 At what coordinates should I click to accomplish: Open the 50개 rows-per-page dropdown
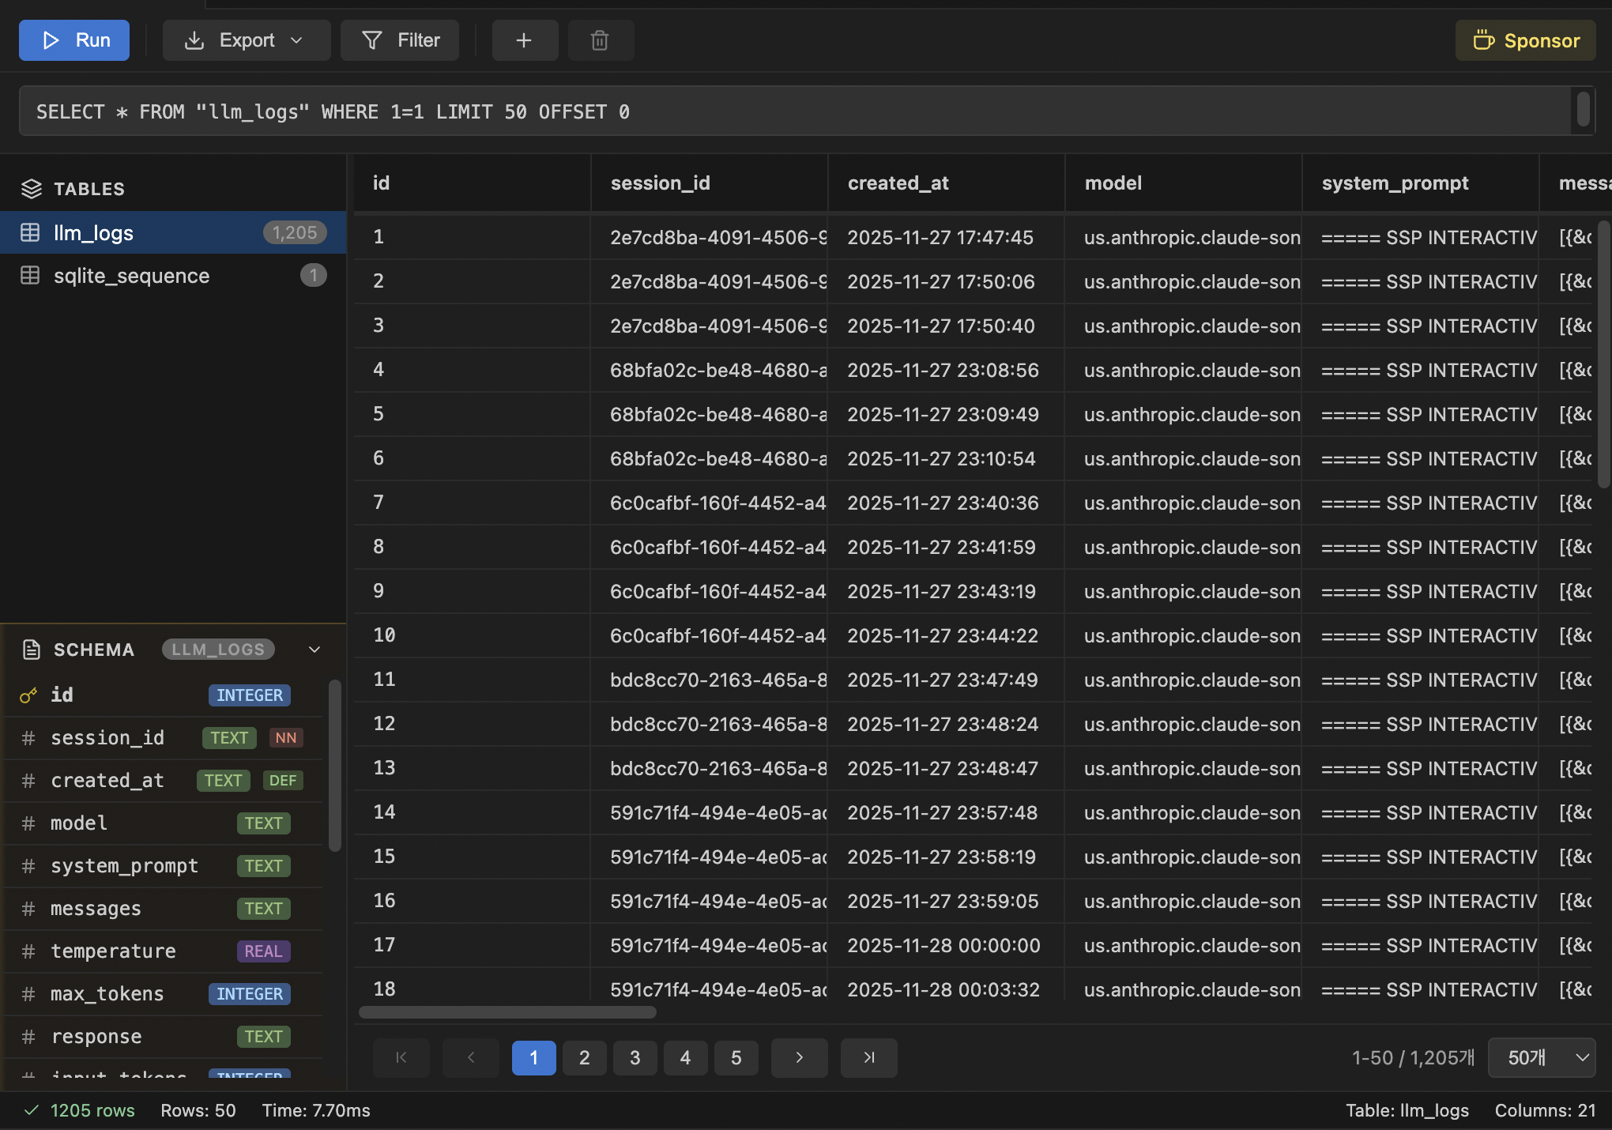[x=1541, y=1057]
